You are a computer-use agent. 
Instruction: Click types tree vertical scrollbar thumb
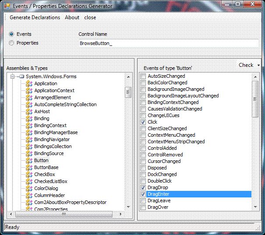(128, 92)
